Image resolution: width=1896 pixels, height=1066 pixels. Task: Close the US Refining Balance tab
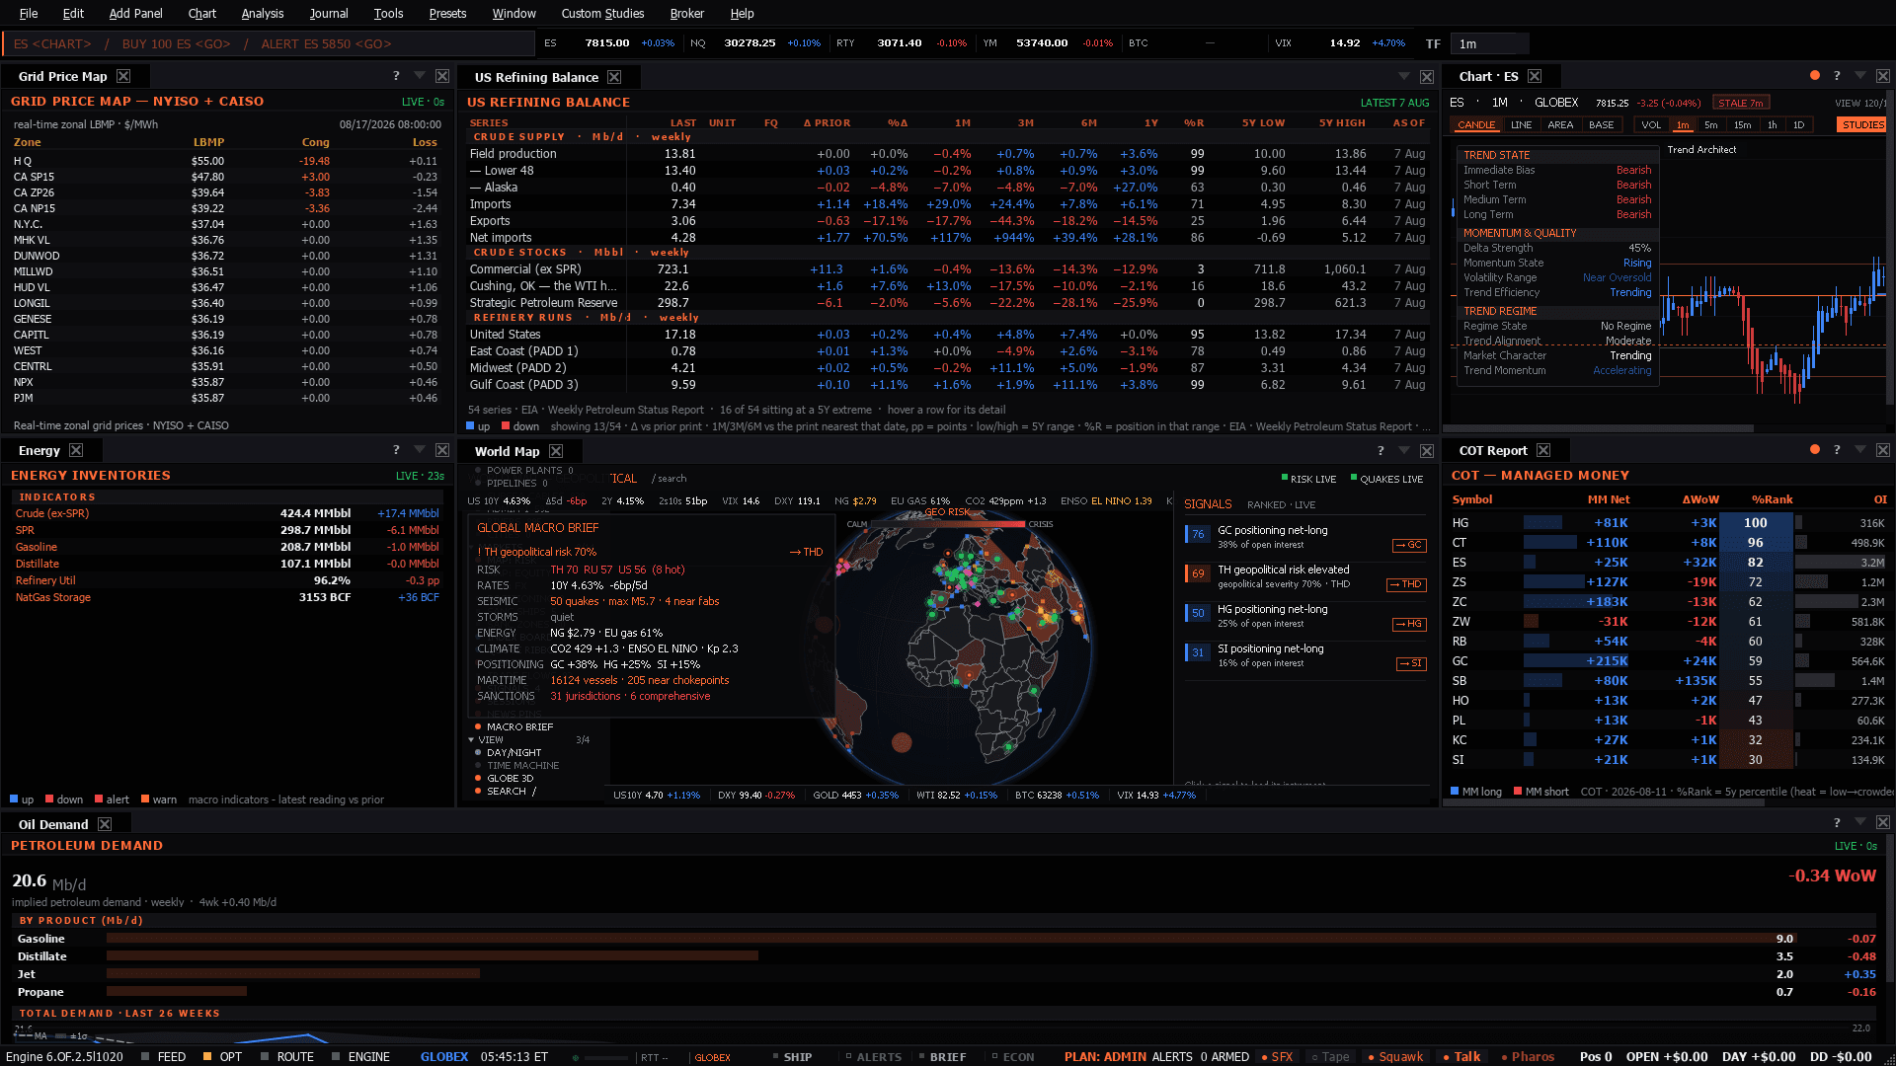[614, 77]
